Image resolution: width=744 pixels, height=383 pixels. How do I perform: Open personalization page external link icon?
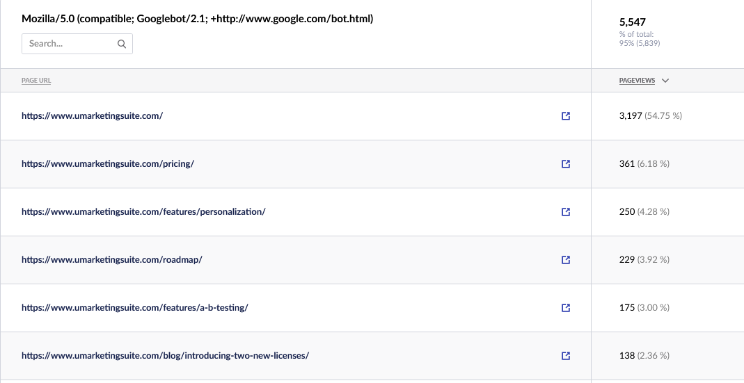point(566,212)
